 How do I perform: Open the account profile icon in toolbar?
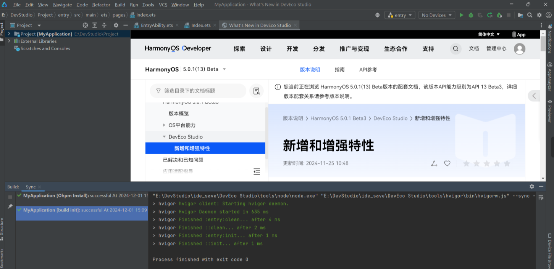(x=549, y=15)
